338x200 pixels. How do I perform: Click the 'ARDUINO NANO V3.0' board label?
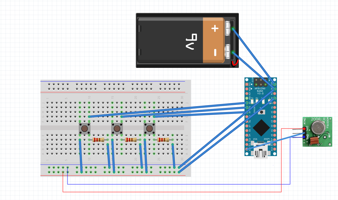pyautogui.click(x=260, y=91)
